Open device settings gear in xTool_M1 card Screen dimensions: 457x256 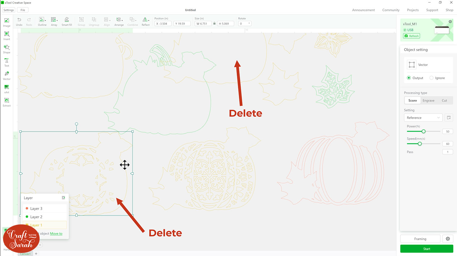click(450, 22)
